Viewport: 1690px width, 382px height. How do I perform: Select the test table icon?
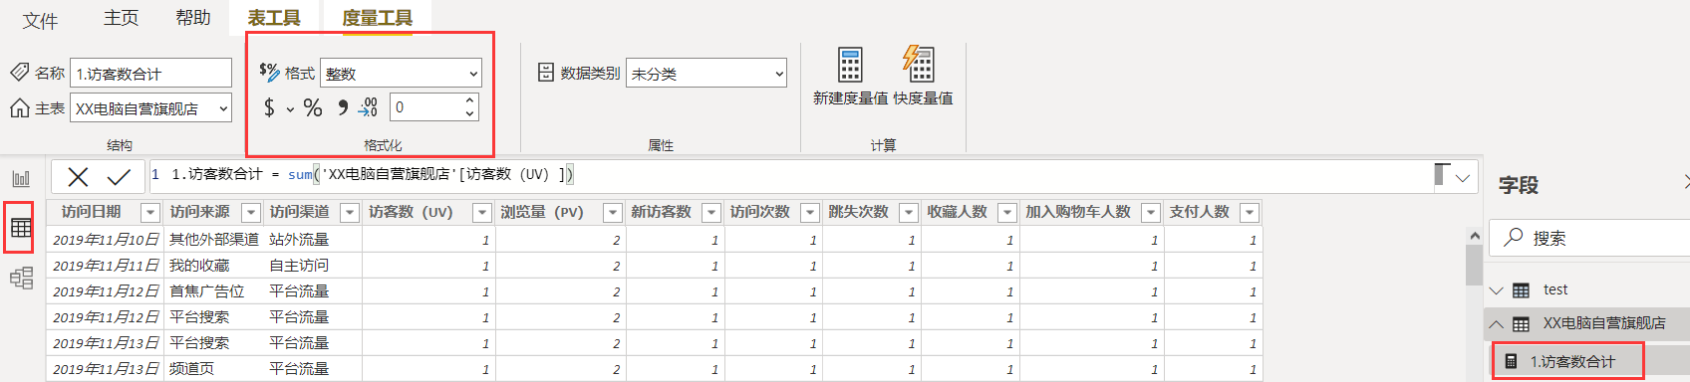tap(1521, 290)
